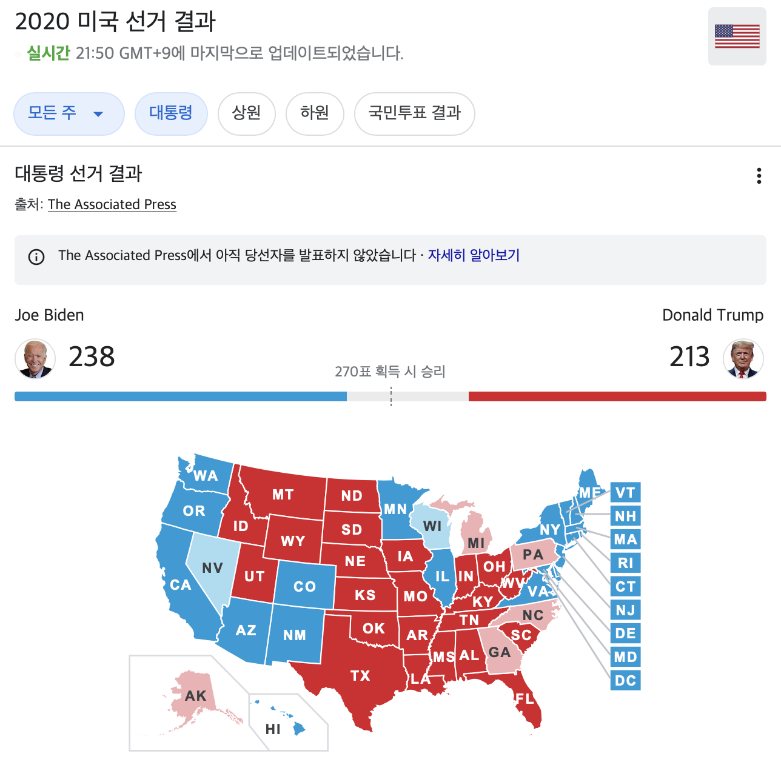Image resolution: width=781 pixels, height=765 pixels.
Task: Select California on the map
Action: 180,584
